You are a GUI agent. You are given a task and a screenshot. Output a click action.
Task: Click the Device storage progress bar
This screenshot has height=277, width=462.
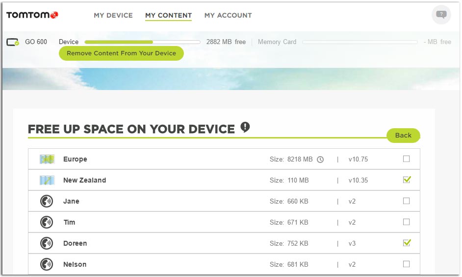[142, 42]
